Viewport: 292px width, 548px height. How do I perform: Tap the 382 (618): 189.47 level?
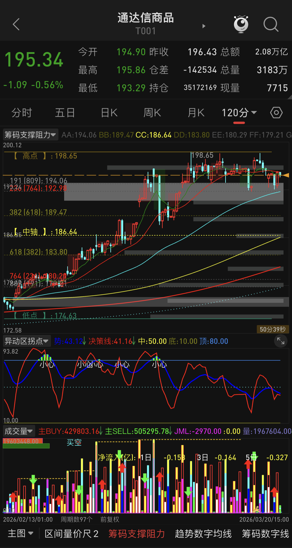tap(38, 212)
